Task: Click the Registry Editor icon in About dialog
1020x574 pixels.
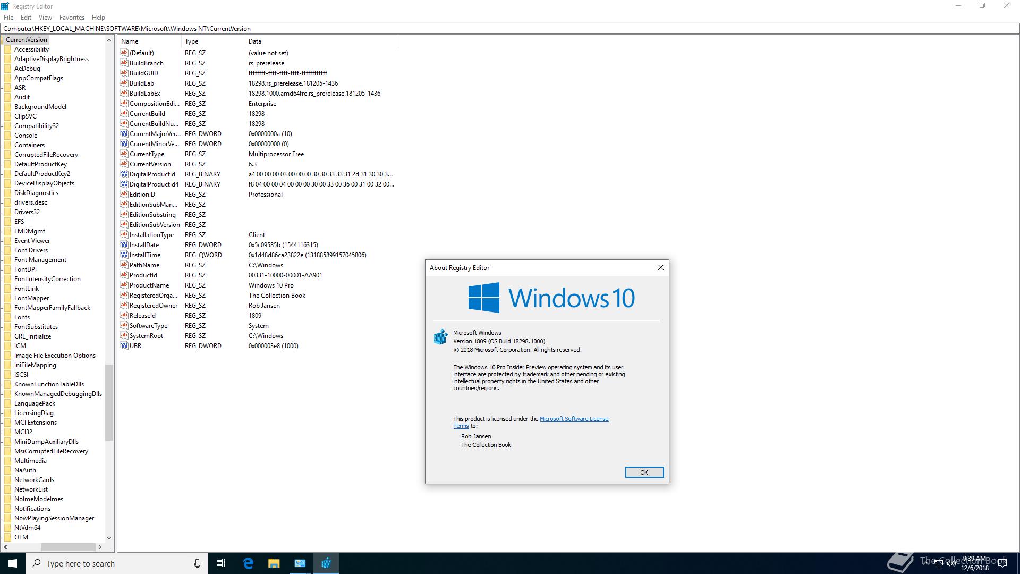Action: point(440,337)
